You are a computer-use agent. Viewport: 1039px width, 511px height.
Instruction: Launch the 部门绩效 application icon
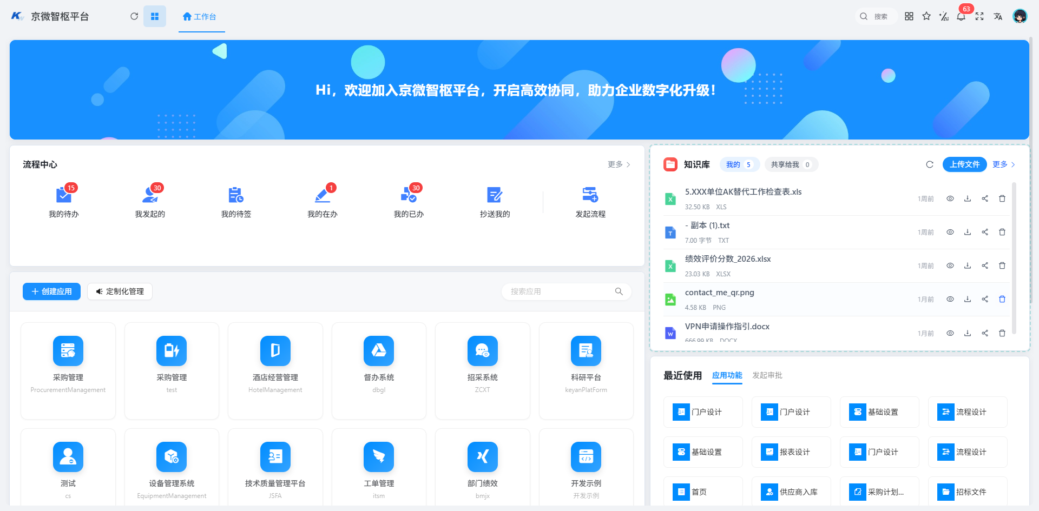pos(483,457)
